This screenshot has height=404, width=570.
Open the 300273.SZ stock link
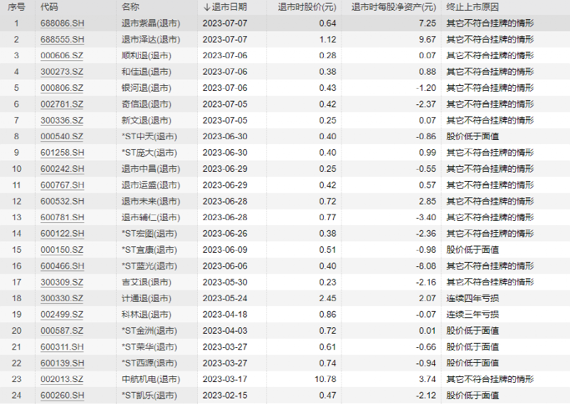coord(62,72)
